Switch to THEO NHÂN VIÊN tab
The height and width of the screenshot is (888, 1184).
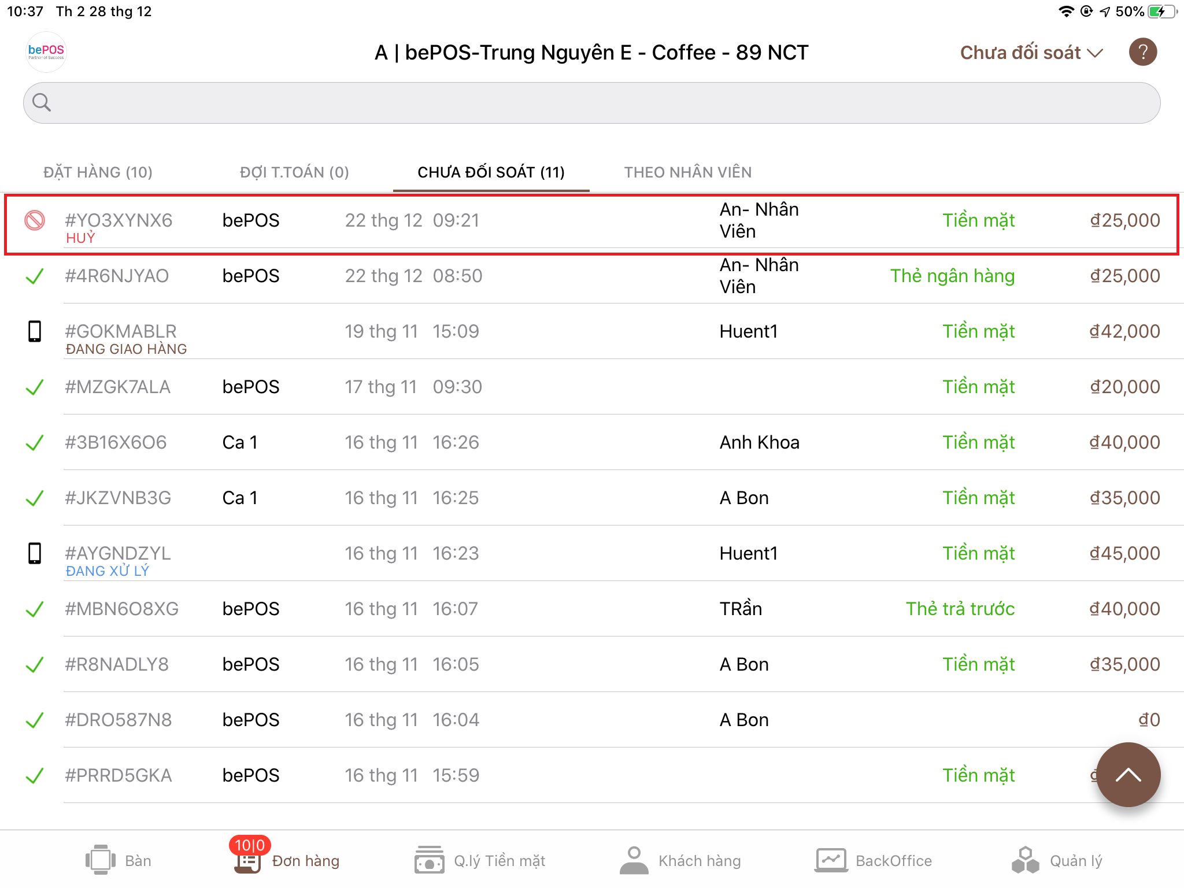688,172
